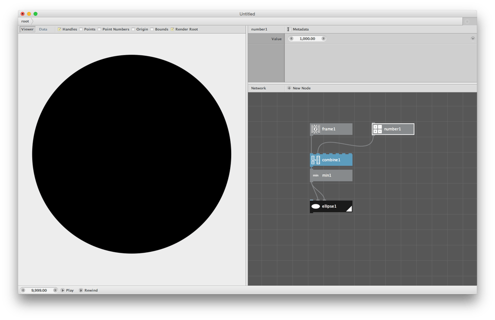
Task: Click the Metadata icon
Action: (289, 29)
